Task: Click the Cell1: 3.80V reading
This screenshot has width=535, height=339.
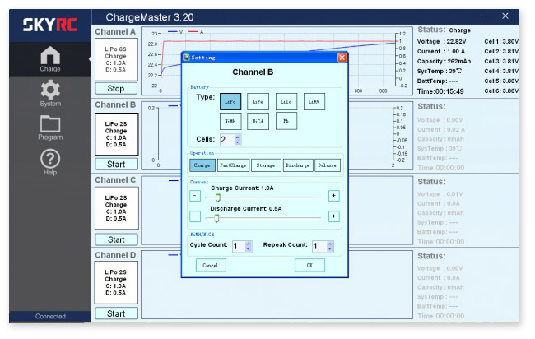Action: coord(501,42)
